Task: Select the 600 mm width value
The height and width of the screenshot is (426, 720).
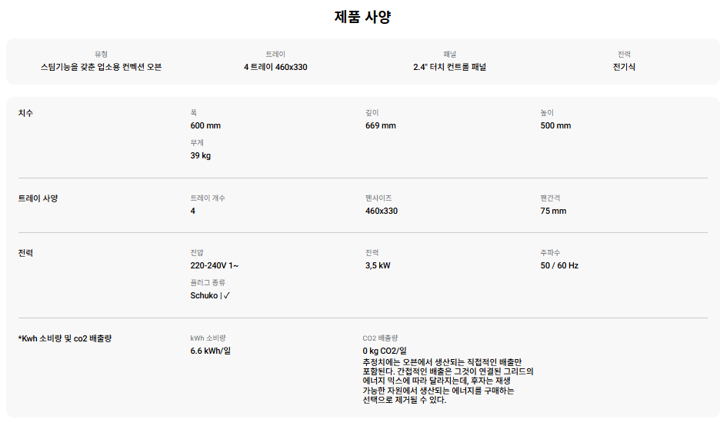Action: (205, 125)
